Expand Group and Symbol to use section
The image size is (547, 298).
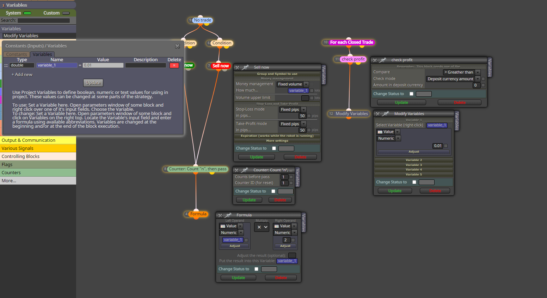point(277,74)
